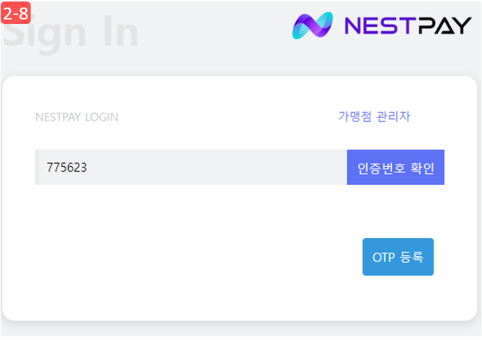Open OTP registration via OTP 등록
Image resolution: width=482 pixels, height=340 pixels.
pos(398,257)
